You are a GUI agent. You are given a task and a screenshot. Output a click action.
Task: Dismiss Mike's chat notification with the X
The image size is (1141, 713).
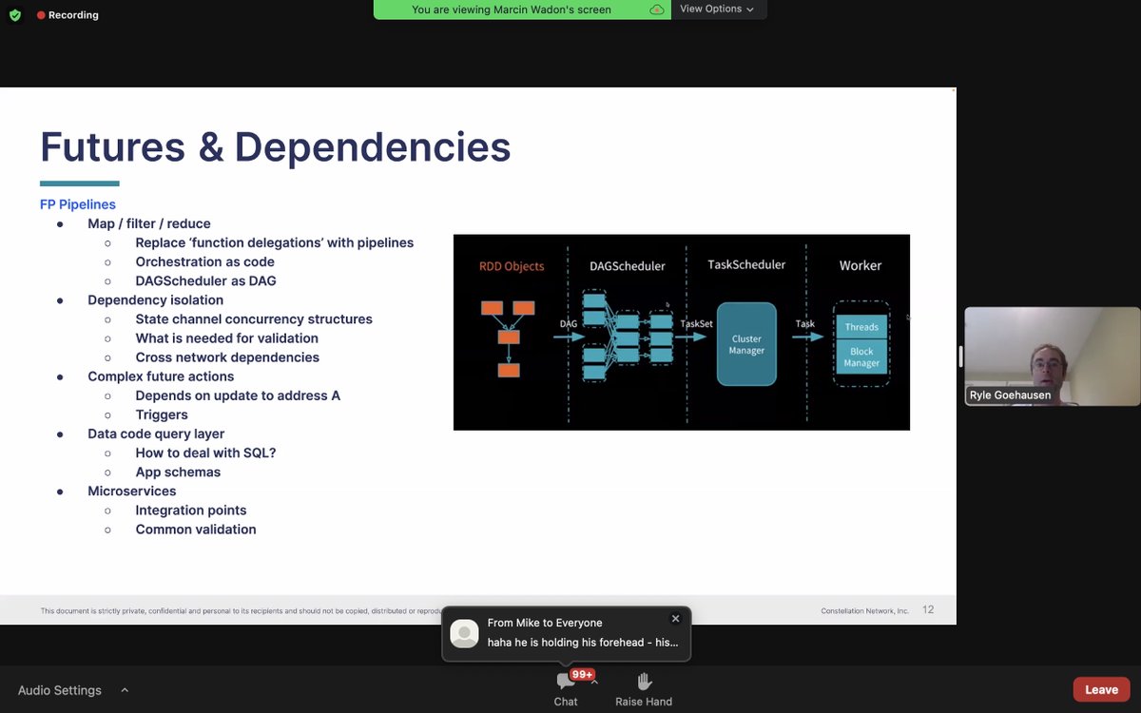coord(675,618)
